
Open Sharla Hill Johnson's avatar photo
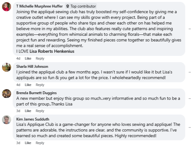(x=7, y=67)
